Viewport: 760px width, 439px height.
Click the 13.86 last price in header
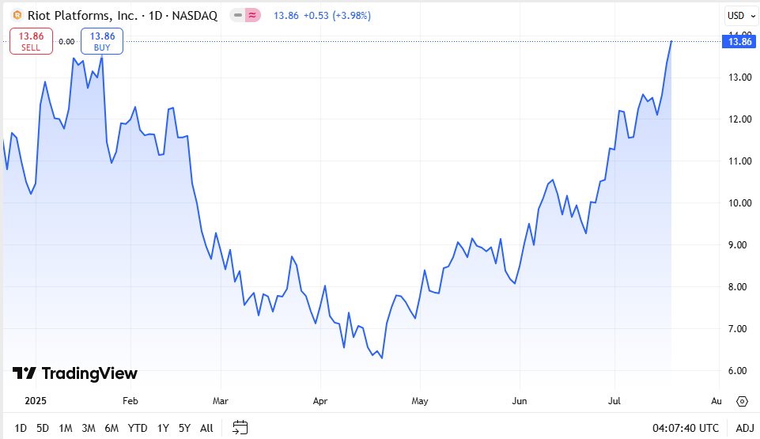286,16
